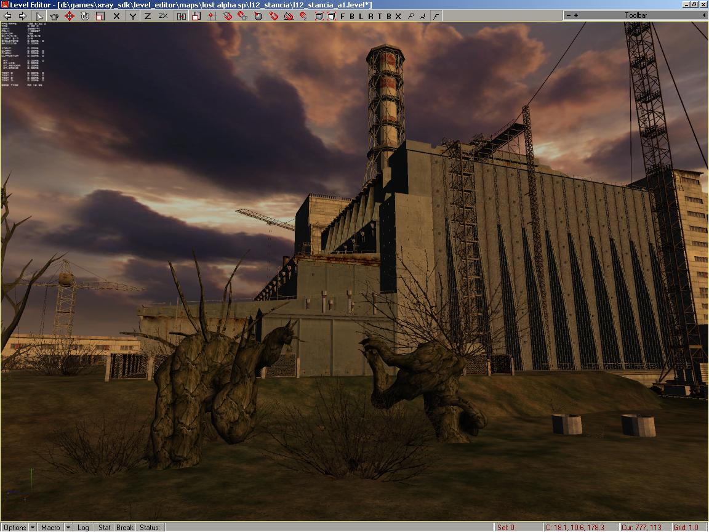
Task: Choose the Add object watering-can tool
Action: (54, 16)
